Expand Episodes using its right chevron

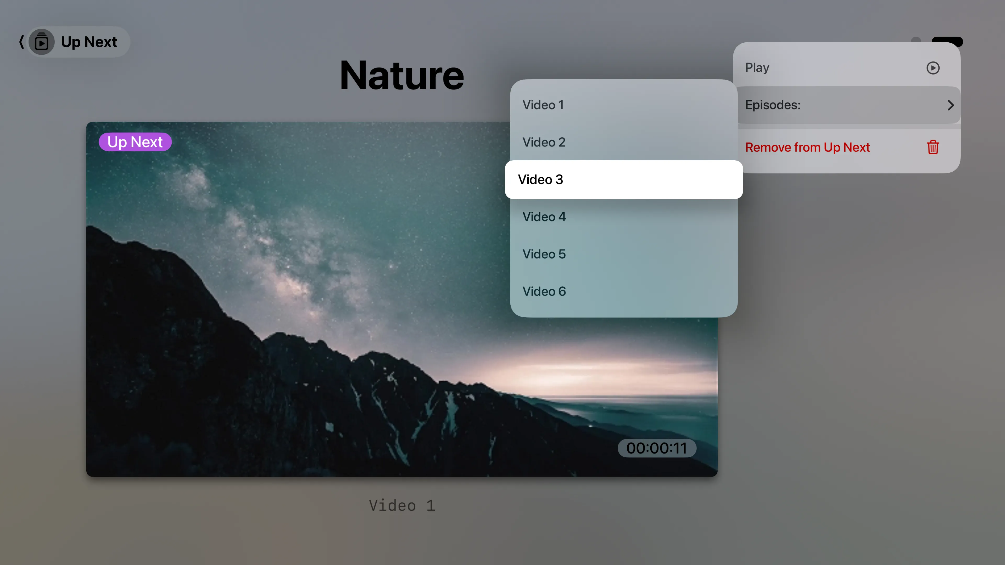(950, 105)
